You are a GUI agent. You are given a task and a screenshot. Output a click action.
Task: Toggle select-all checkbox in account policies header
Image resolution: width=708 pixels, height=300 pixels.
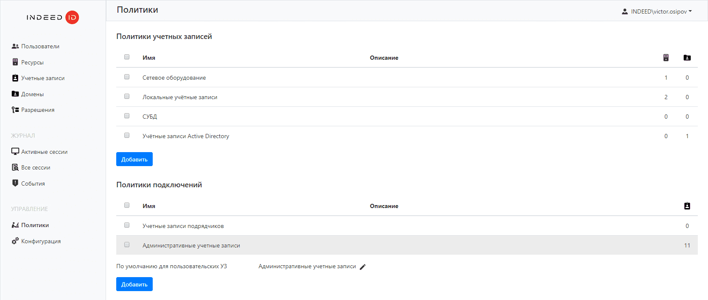pos(127,57)
